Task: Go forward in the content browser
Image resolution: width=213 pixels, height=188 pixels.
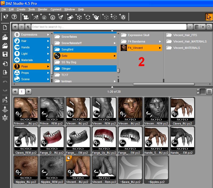Action: tap(22, 27)
